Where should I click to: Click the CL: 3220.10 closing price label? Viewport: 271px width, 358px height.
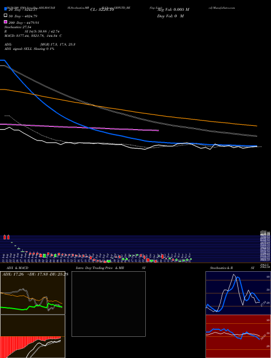pyautogui.click(x=102, y=10)
